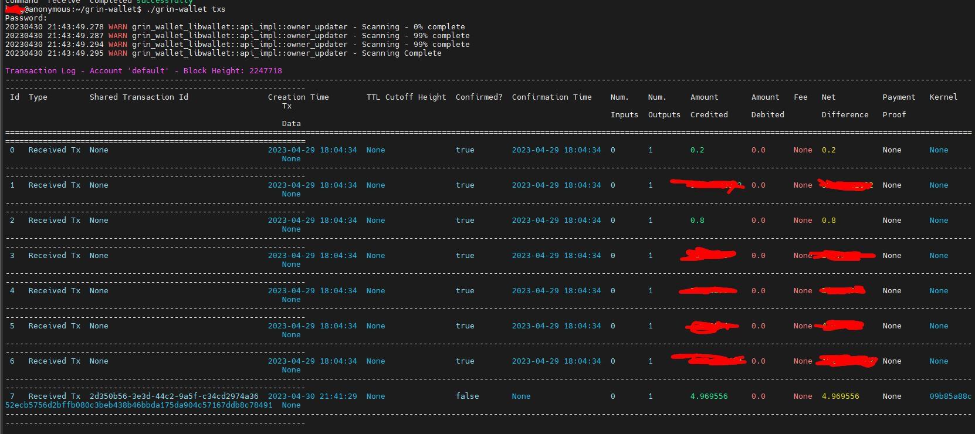
Task: Click the 'Creation Time' column header
Action: click(x=298, y=97)
